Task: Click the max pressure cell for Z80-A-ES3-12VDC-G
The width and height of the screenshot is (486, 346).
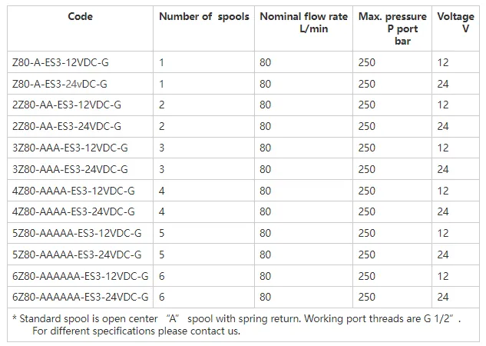Action: (367, 62)
